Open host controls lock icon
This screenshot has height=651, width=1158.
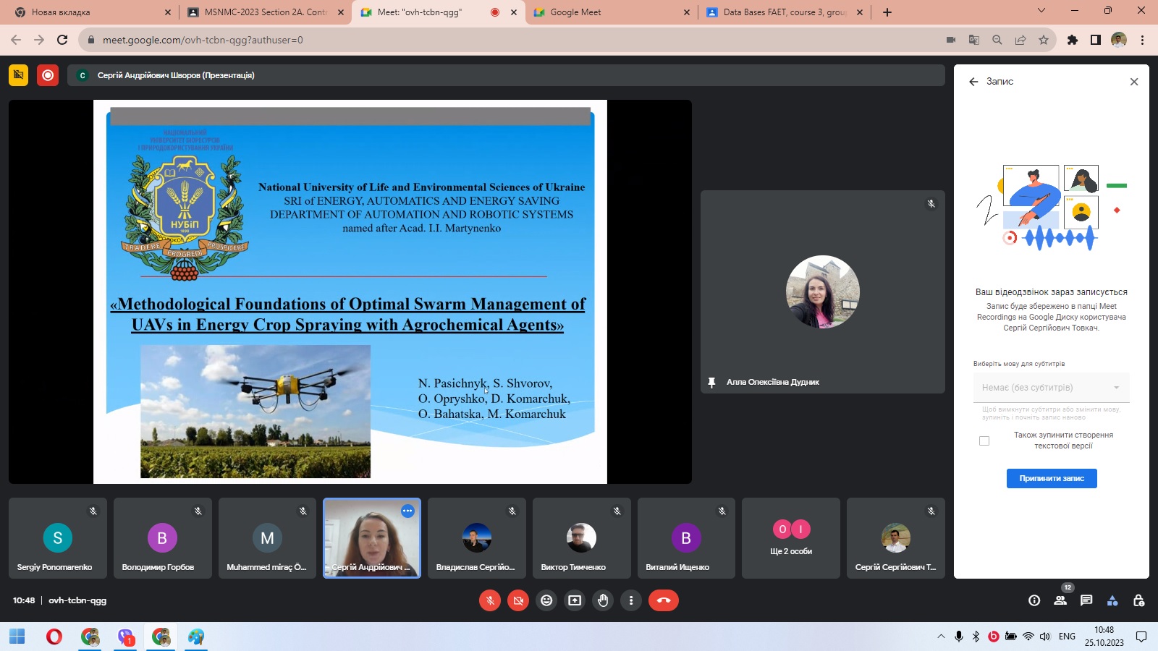pos(1138,600)
